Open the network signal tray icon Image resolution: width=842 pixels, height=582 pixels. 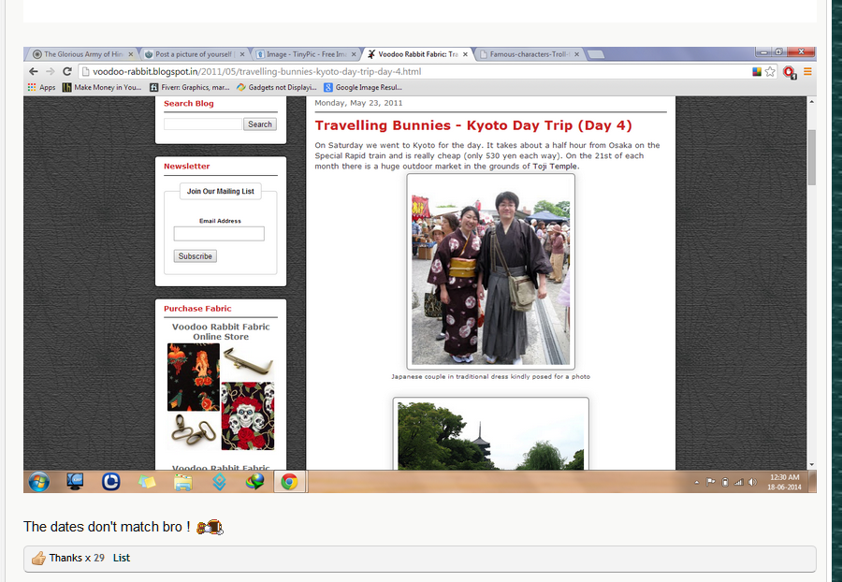739,482
